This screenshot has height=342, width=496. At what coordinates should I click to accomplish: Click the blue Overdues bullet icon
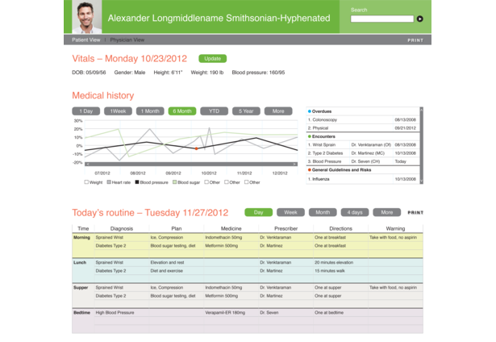click(x=310, y=111)
